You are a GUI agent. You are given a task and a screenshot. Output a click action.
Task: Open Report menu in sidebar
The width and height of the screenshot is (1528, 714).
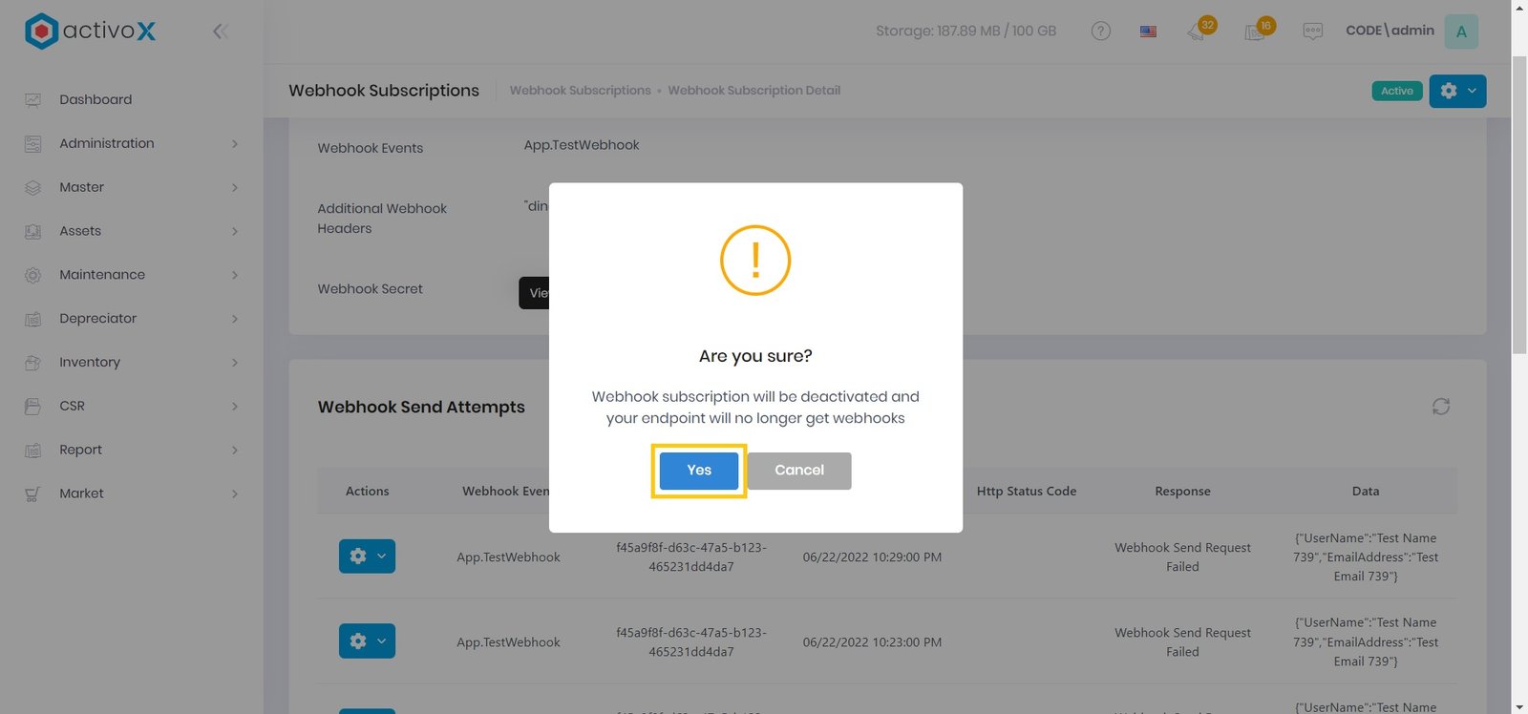pyautogui.click(x=80, y=450)
